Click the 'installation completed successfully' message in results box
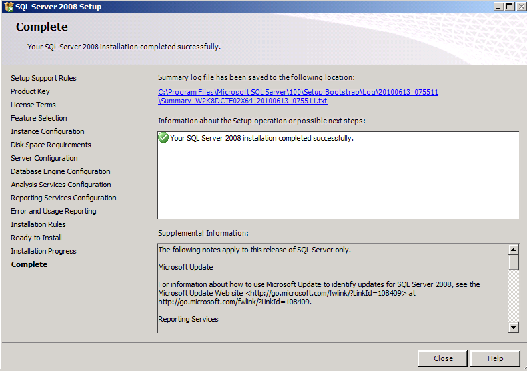 [x=262, y=138]
